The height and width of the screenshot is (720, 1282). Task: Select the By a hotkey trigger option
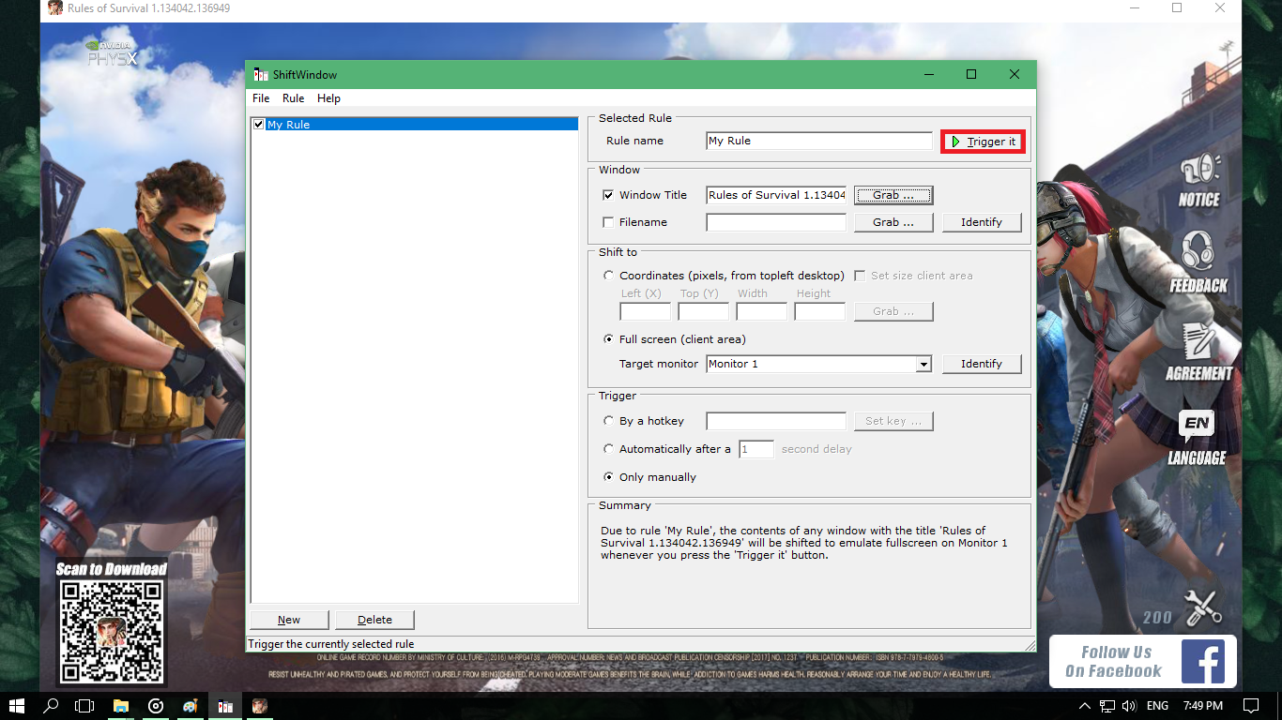[x=609, y=421]
